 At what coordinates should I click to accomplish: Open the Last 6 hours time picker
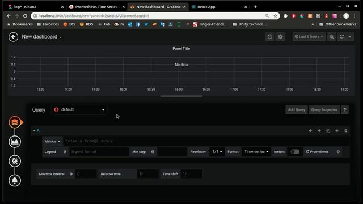pos(309,36)
